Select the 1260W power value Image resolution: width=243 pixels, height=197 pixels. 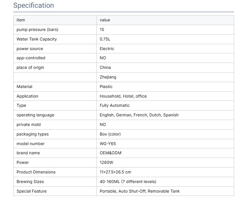tap(107, 162)
